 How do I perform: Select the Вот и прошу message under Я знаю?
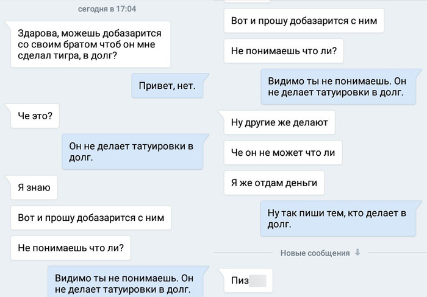tap(91, 218)
